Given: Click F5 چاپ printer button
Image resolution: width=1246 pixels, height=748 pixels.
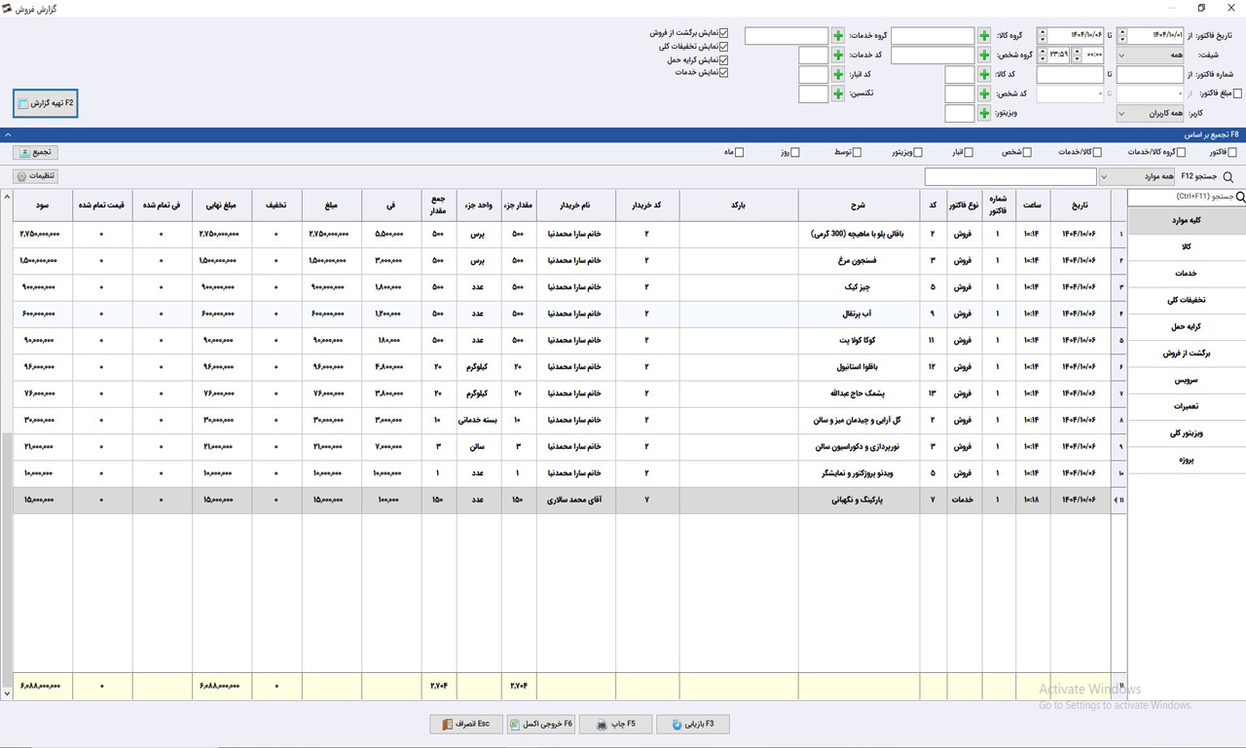Looking at the screenshot, I should point(615,725).
